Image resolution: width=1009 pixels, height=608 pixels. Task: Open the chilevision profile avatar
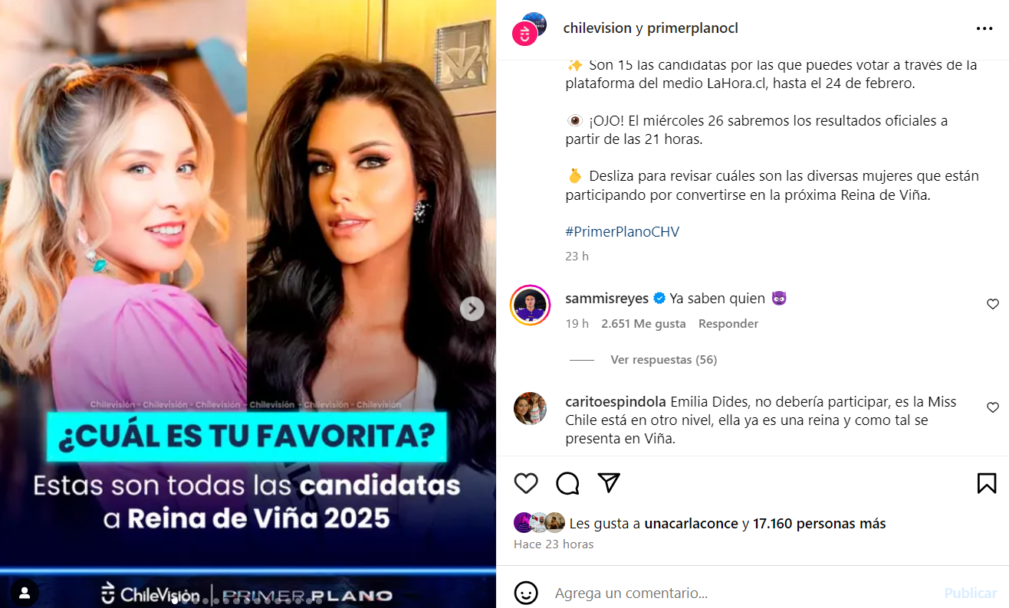525,33
